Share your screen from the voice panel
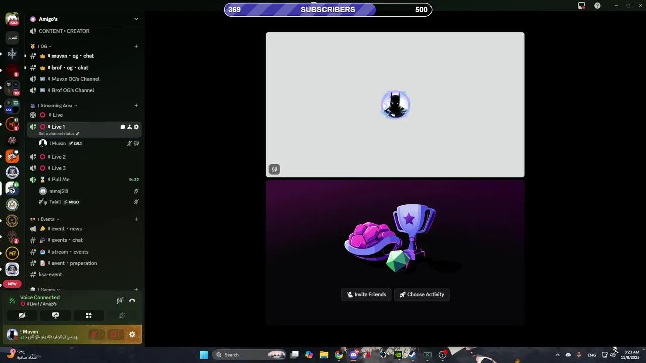 56,315
